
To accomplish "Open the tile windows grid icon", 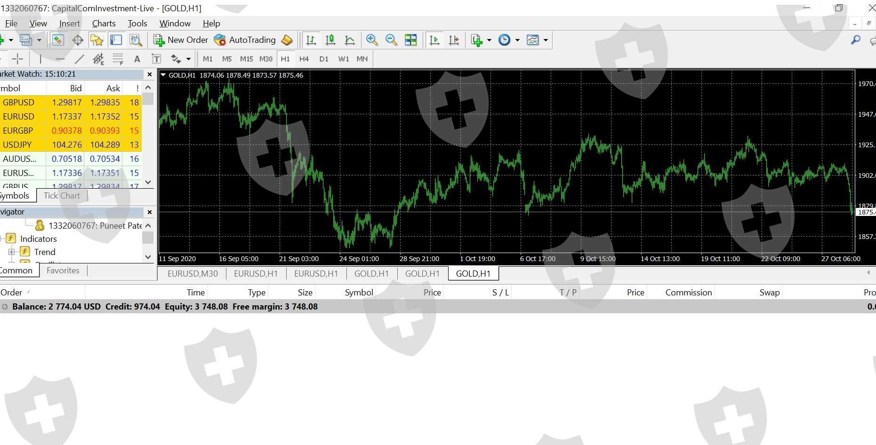I will pyautogui.click(x=410, y=40).
